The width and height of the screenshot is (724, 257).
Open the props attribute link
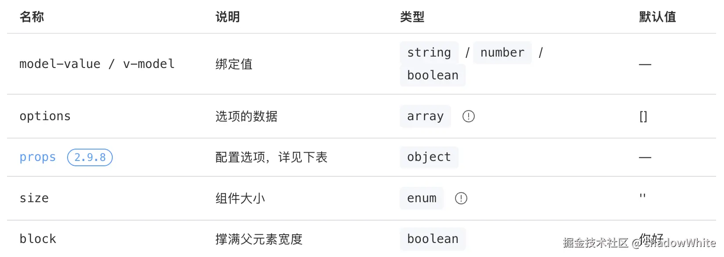[38, 157]
